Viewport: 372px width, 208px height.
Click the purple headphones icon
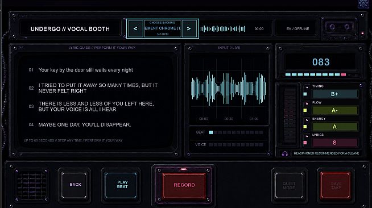click(x=285, y=153)
